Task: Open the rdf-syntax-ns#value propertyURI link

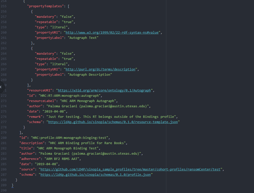Action: pos(112,33)
